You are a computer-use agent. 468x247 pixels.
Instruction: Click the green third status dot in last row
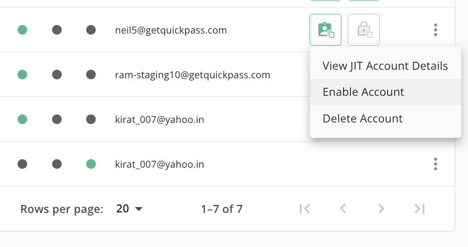[x=91, y=164]
